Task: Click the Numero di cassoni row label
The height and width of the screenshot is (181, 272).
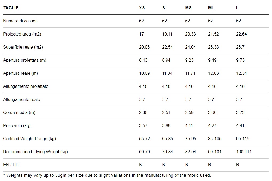Action: tap(21, 21)
